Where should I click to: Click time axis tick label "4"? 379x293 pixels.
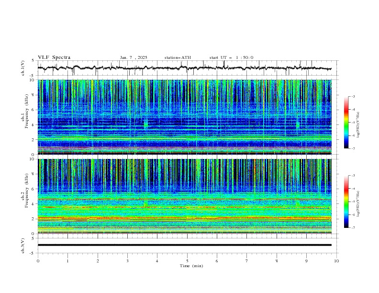pos(157,261)
